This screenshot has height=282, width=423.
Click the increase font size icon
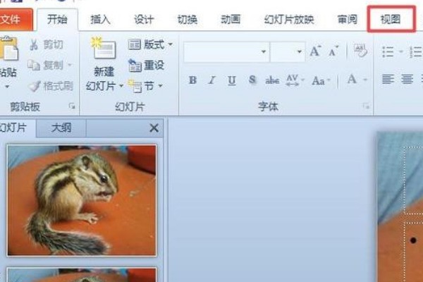pyautogui.click(x=315, y=51)
